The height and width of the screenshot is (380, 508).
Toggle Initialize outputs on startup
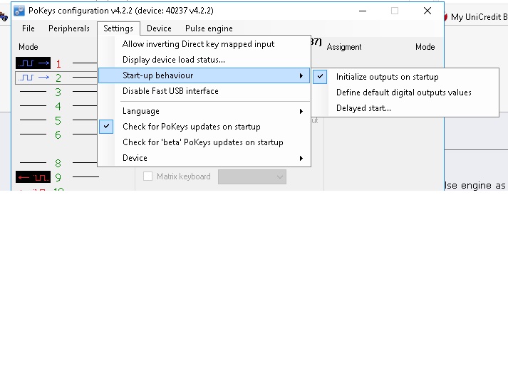pos(387,77)
